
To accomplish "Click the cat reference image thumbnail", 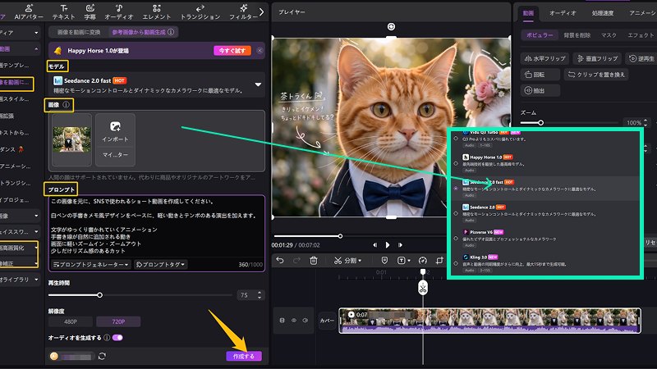I will pyautogui.click(x=71, y=139).
